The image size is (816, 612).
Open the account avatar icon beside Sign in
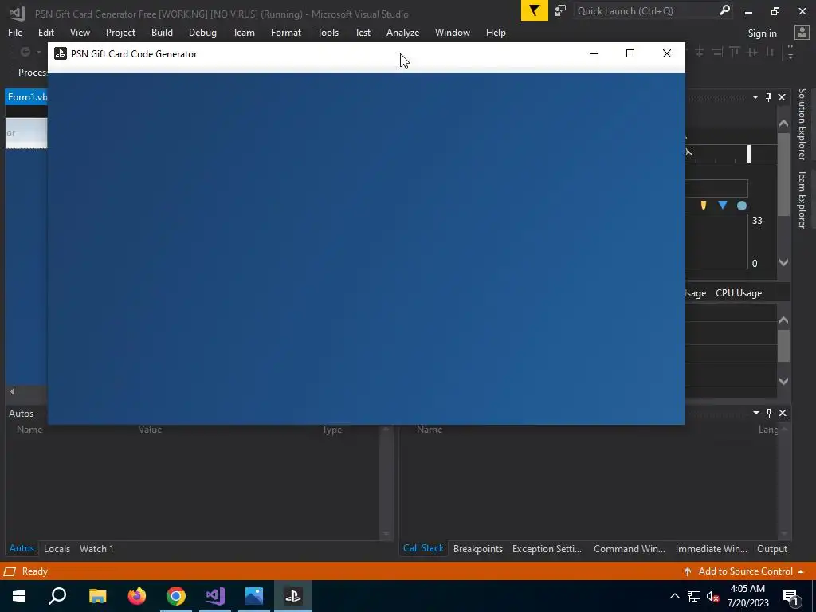pos(802,33)
